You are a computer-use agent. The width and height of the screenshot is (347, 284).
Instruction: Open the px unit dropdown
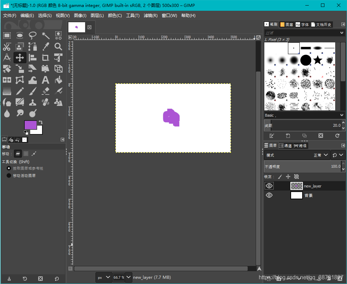point(104,277)
